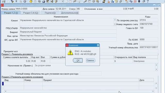165x93 pixels.
Task: Click the Бюджет field Федеральный бюджет
Action: click(68, 32)
